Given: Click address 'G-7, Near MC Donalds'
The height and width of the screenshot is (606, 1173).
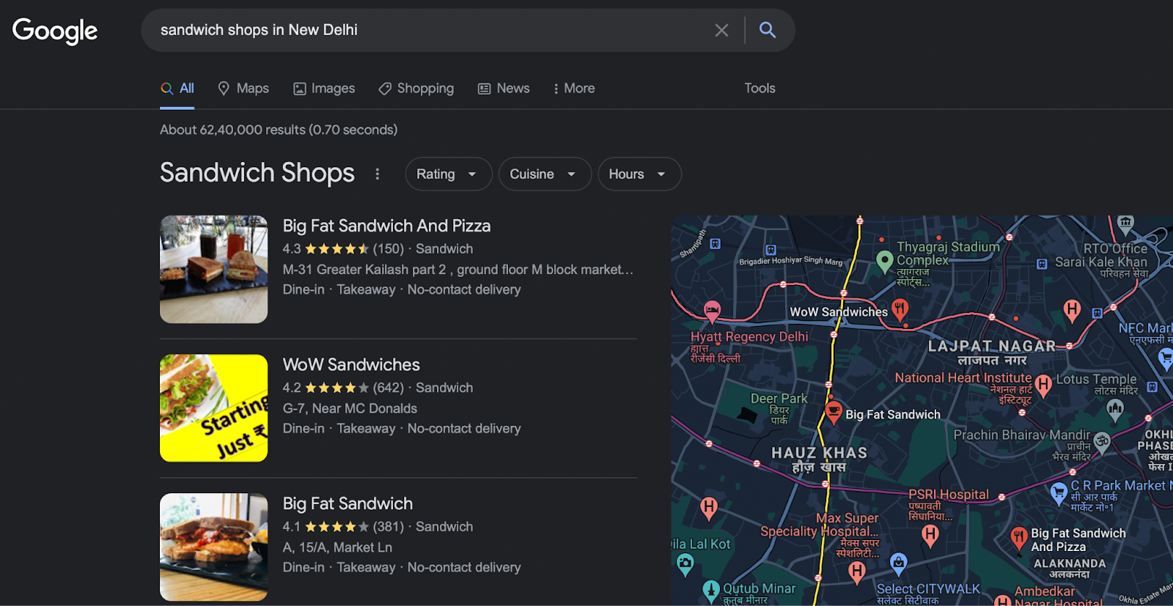Looking at the screenshot, I should tap(350, 408).
